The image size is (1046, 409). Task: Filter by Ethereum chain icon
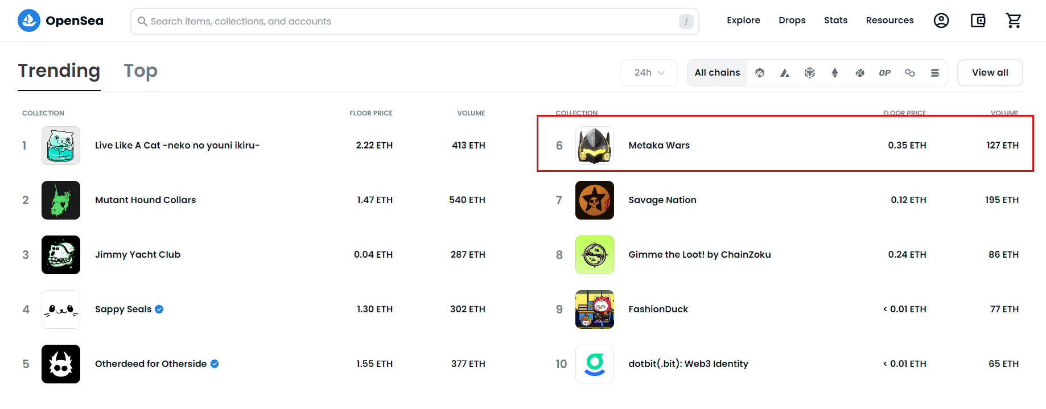835,73
